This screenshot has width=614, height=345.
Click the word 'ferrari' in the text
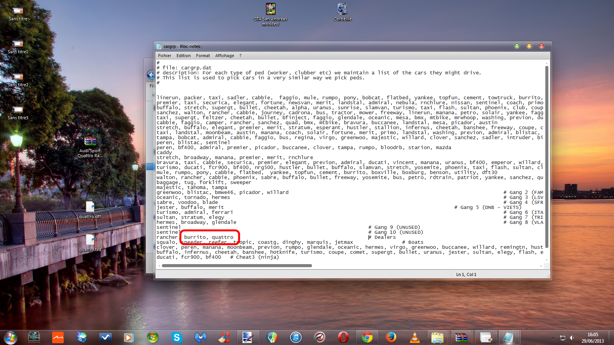pyautogui.click(x=223, y=212)
